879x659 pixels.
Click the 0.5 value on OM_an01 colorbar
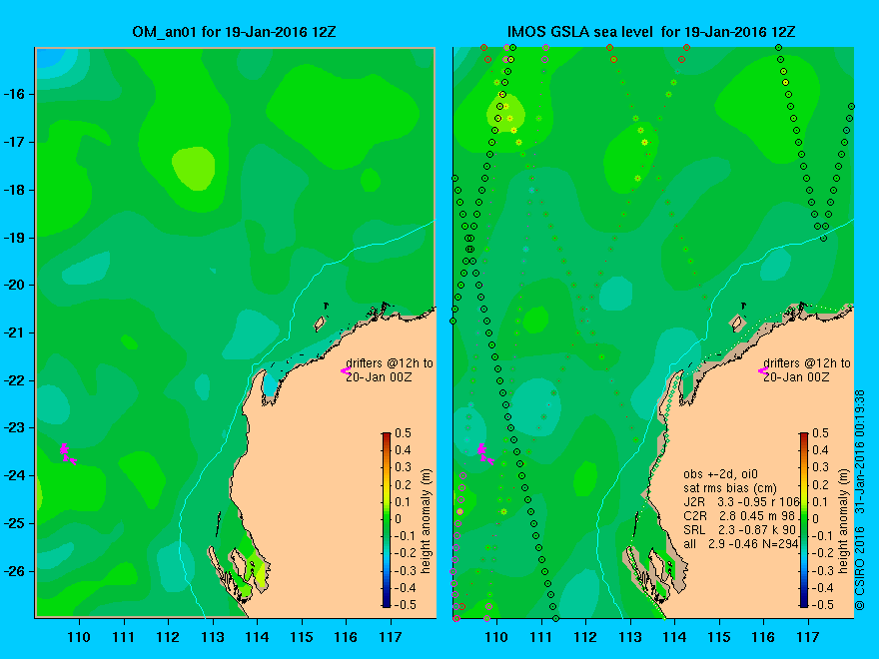[x=404, y=433]
